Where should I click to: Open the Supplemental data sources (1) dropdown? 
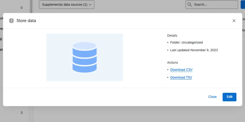[67, 5]
